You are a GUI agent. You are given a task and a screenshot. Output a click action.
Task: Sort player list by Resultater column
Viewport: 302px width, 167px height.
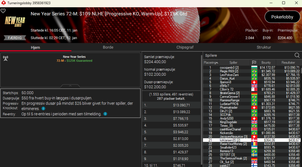click(288, 63)
